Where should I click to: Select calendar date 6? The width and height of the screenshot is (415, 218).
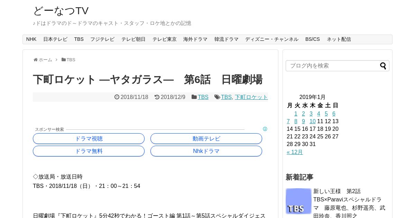pos(334,114)
